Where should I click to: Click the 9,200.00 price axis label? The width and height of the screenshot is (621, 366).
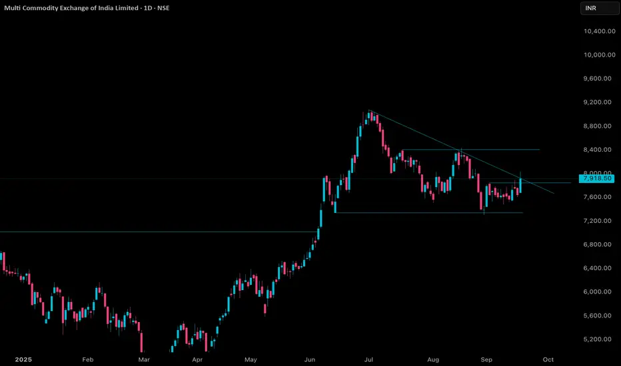pyautogui.click(x=597, y=102)
